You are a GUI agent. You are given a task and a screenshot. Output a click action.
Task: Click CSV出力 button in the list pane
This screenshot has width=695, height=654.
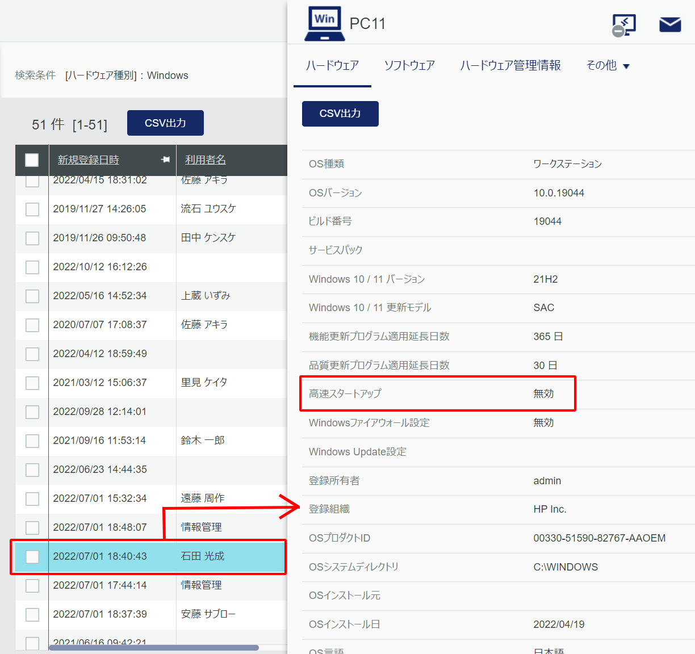[165, 123]
